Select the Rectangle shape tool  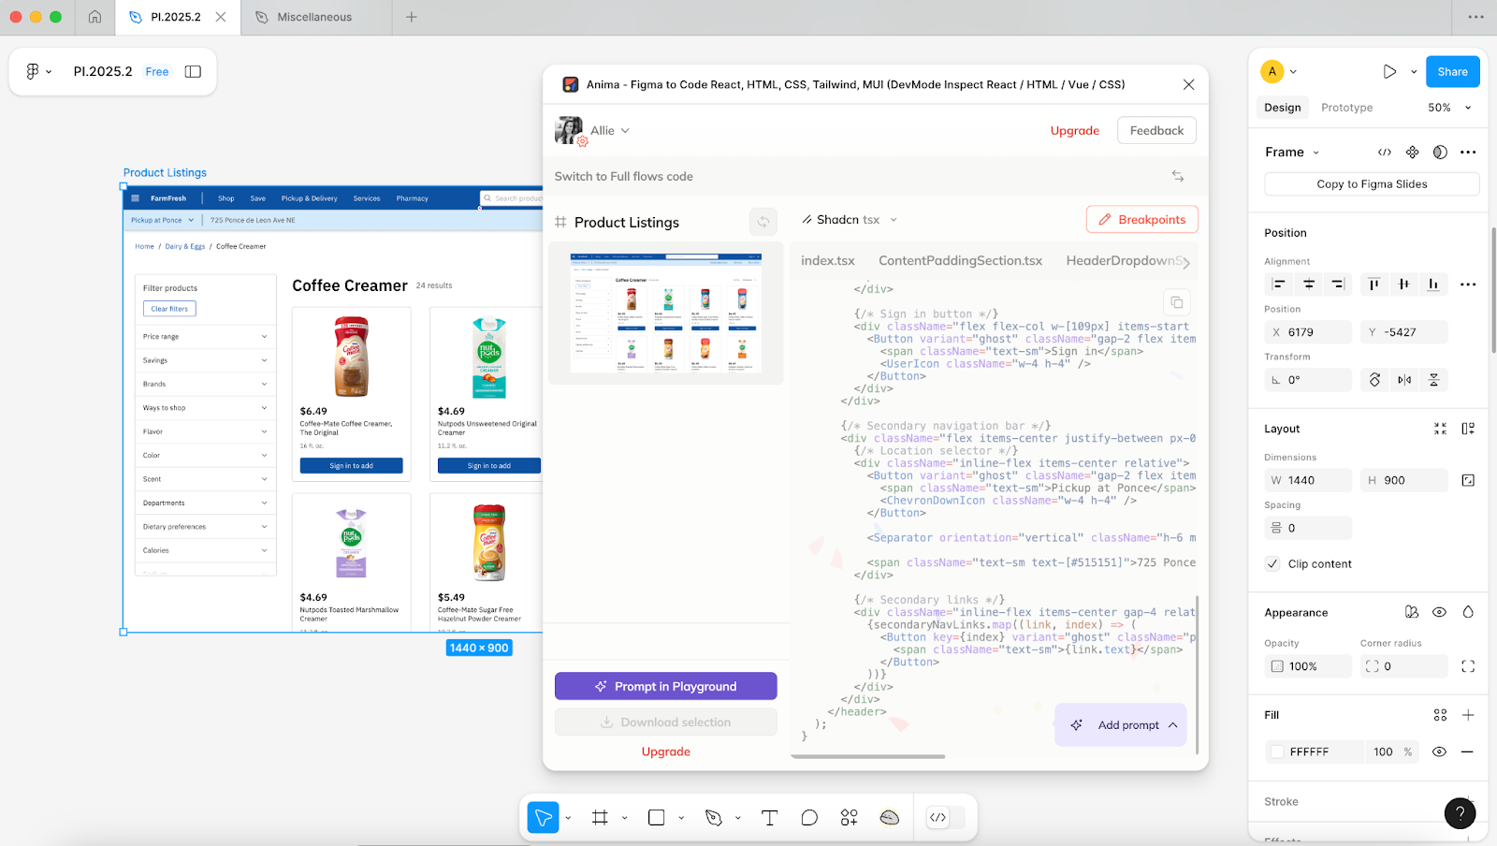pos(657,817)
